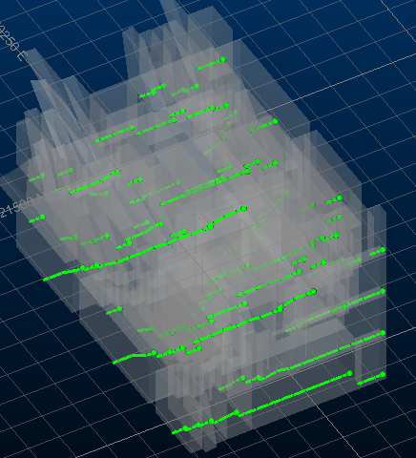Select the topmost green drillhole collar marker
The height and width of the screenshot is (458, 416).
click(223, 59)
